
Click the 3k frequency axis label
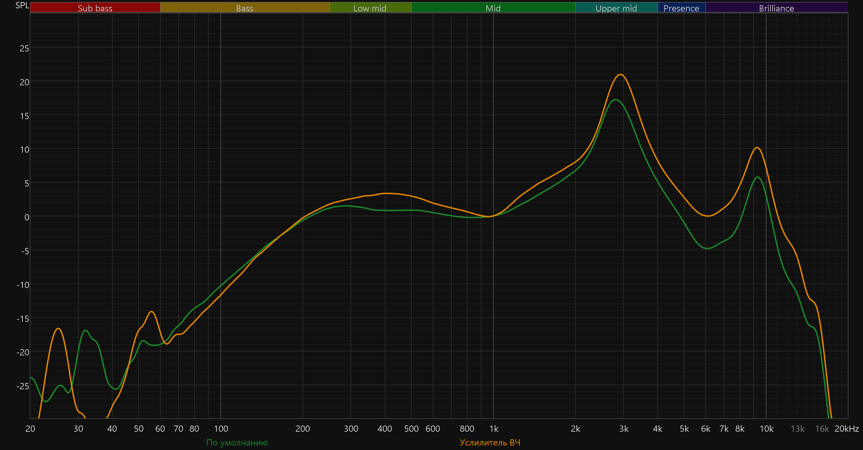click(x=624, y=429)
